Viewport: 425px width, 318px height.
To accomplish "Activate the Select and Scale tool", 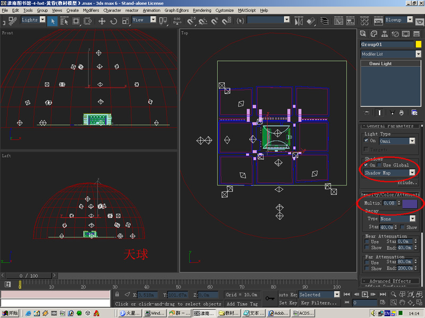I will pos(125,21).
